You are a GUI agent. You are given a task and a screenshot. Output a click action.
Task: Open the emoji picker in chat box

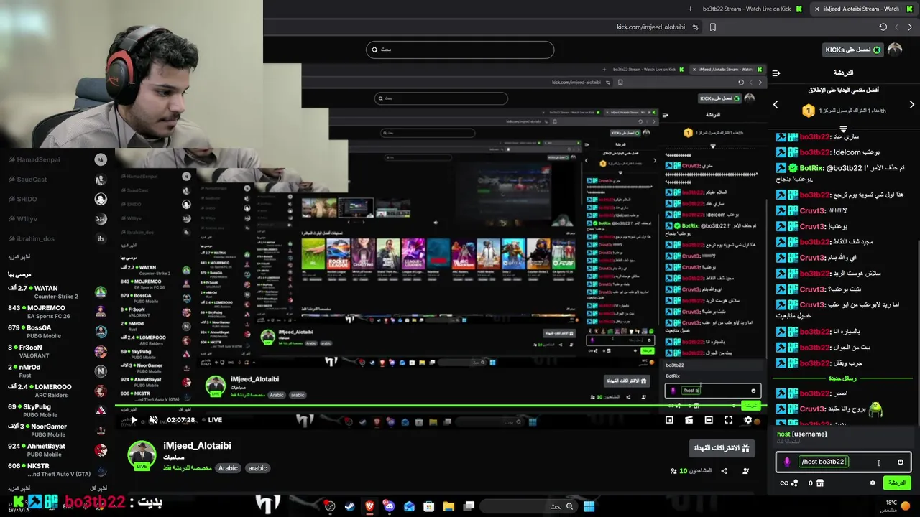[901, 462]
